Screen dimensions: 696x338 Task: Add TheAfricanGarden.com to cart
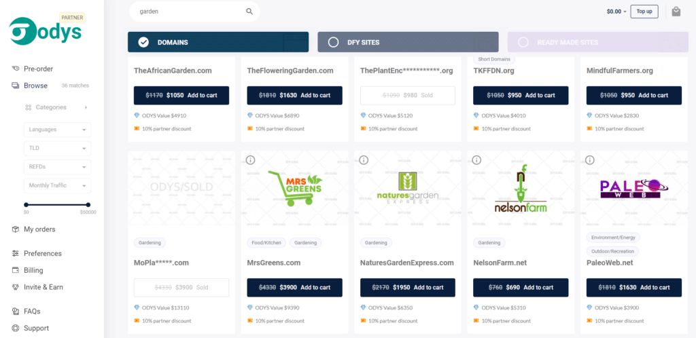[x=181, y=95]
